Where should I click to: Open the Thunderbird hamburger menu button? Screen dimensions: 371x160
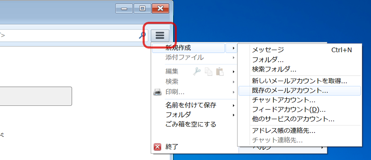160,35
